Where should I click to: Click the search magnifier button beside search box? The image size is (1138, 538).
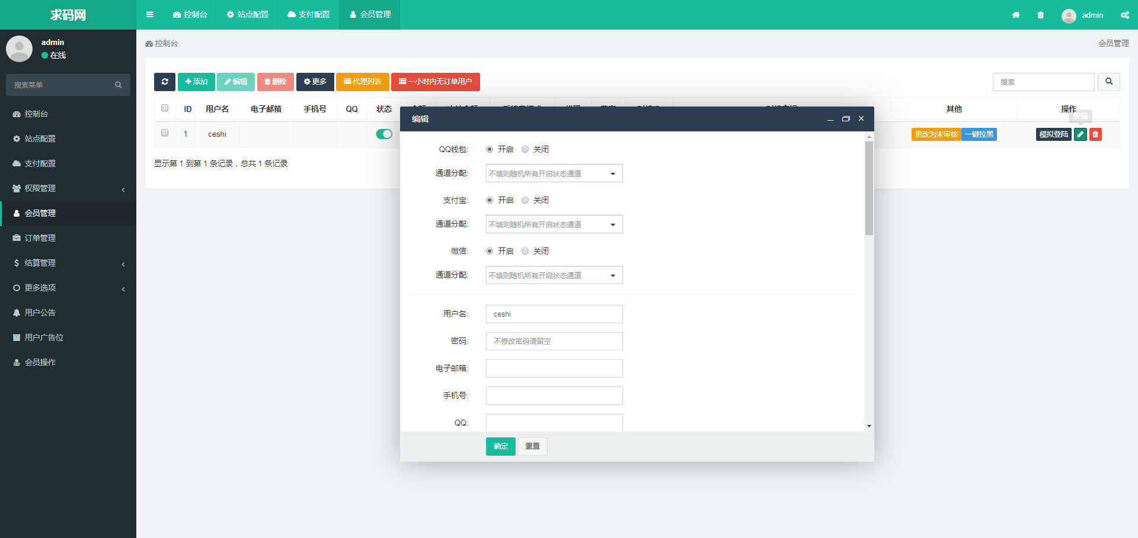point(1108,82)
